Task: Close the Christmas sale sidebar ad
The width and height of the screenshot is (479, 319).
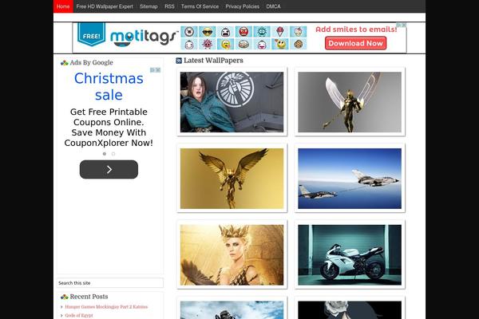Action: 158,70
